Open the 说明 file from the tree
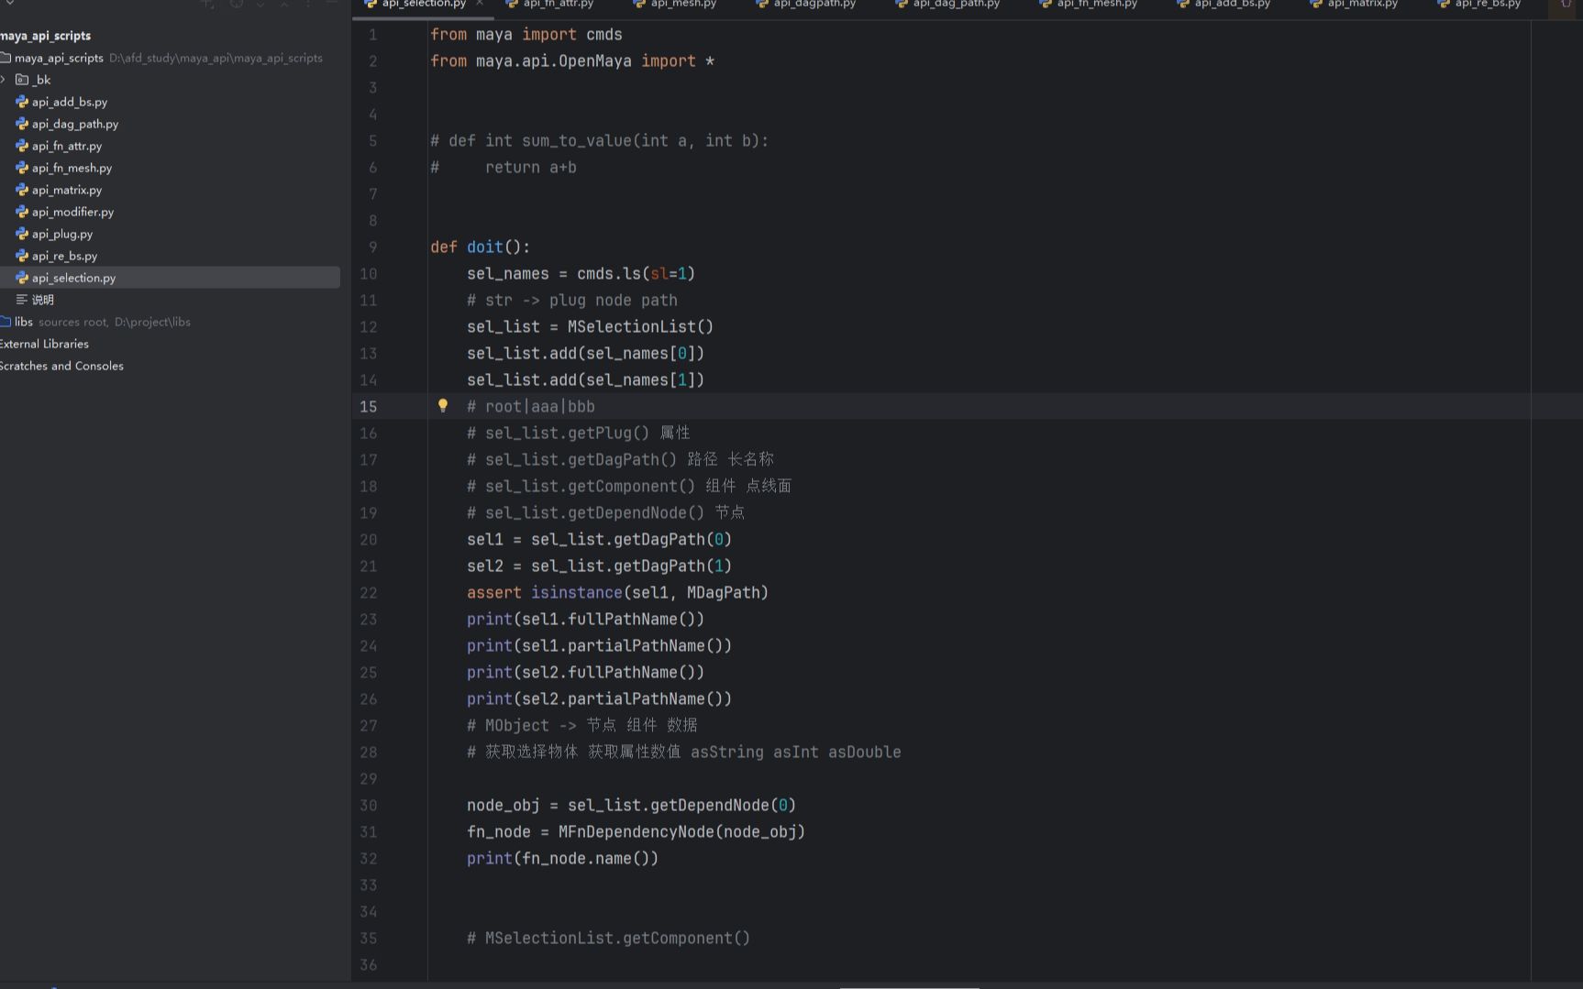The height and width of the screenshot is (989, 1583). click(x=41, y=299)
